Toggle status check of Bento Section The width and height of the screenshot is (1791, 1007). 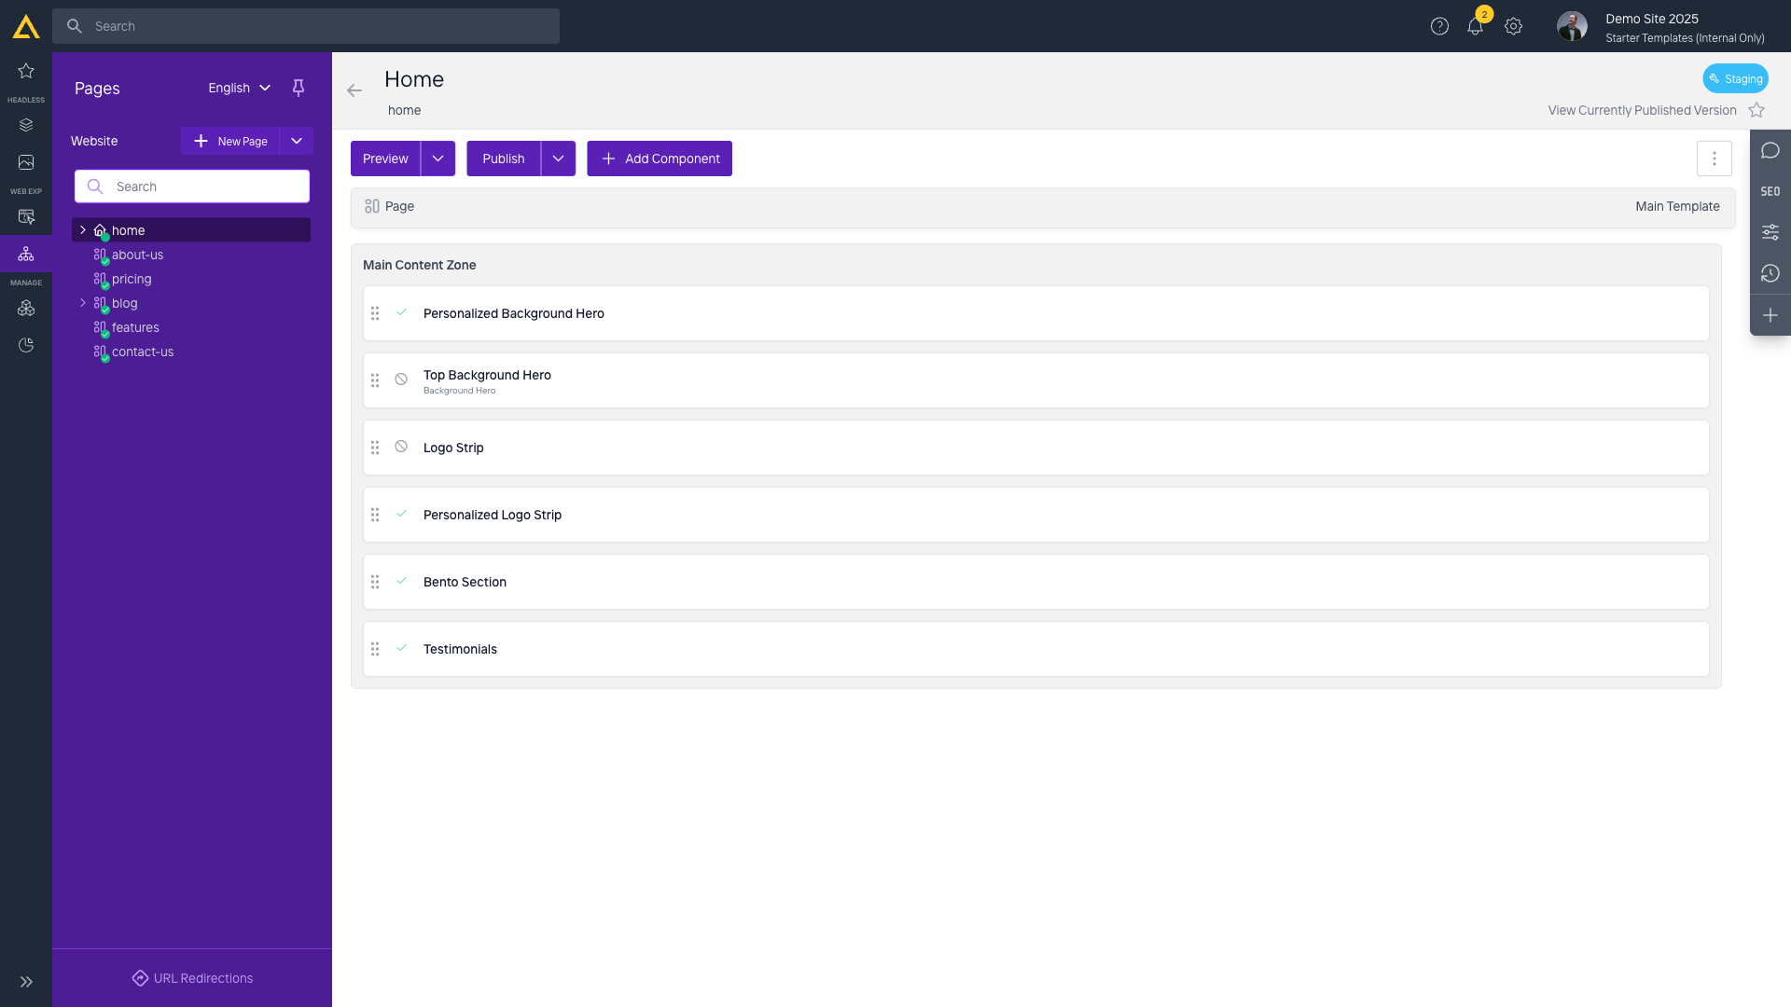coord(401,581)
